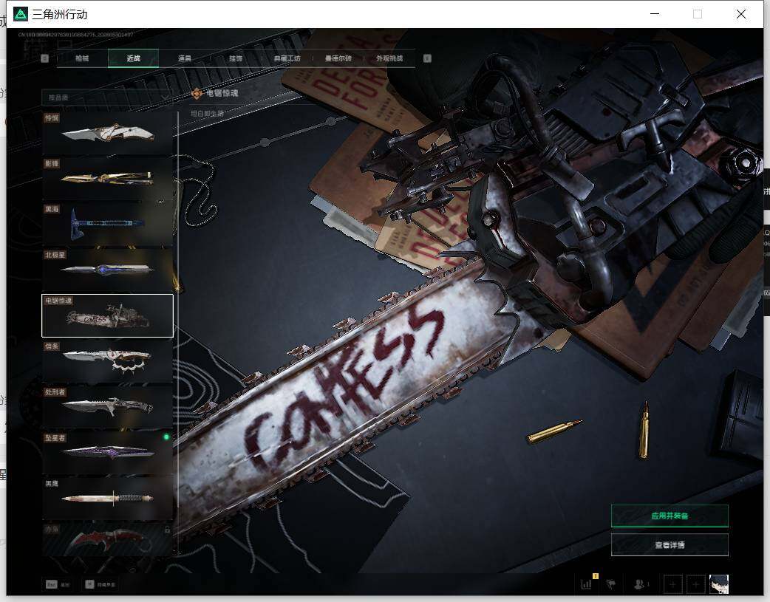Click the next-tab key icon right of 外观挑战
The image size is (770, 602).
pos(427,58)
